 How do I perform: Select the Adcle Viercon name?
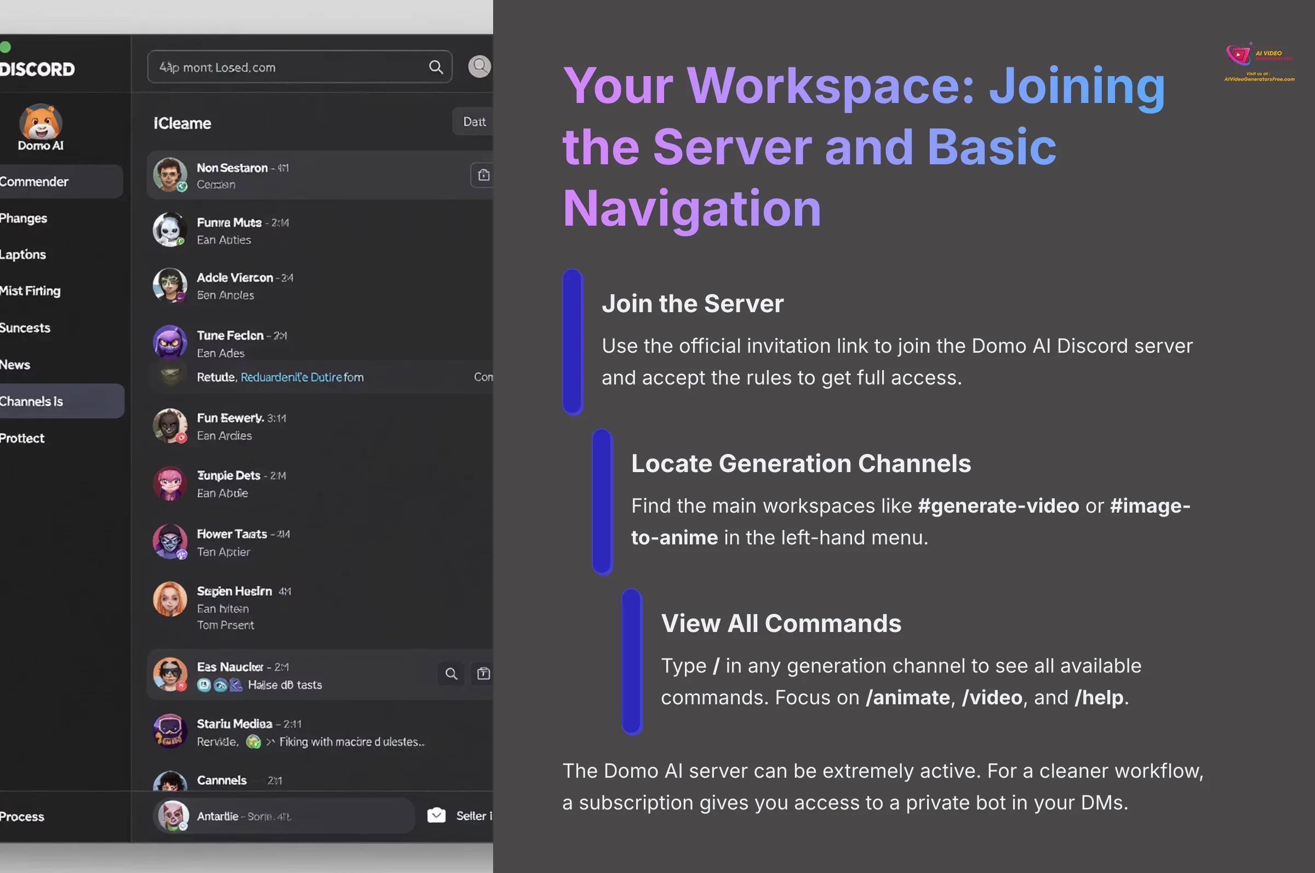pyautogui.click(x=235, y=277)
